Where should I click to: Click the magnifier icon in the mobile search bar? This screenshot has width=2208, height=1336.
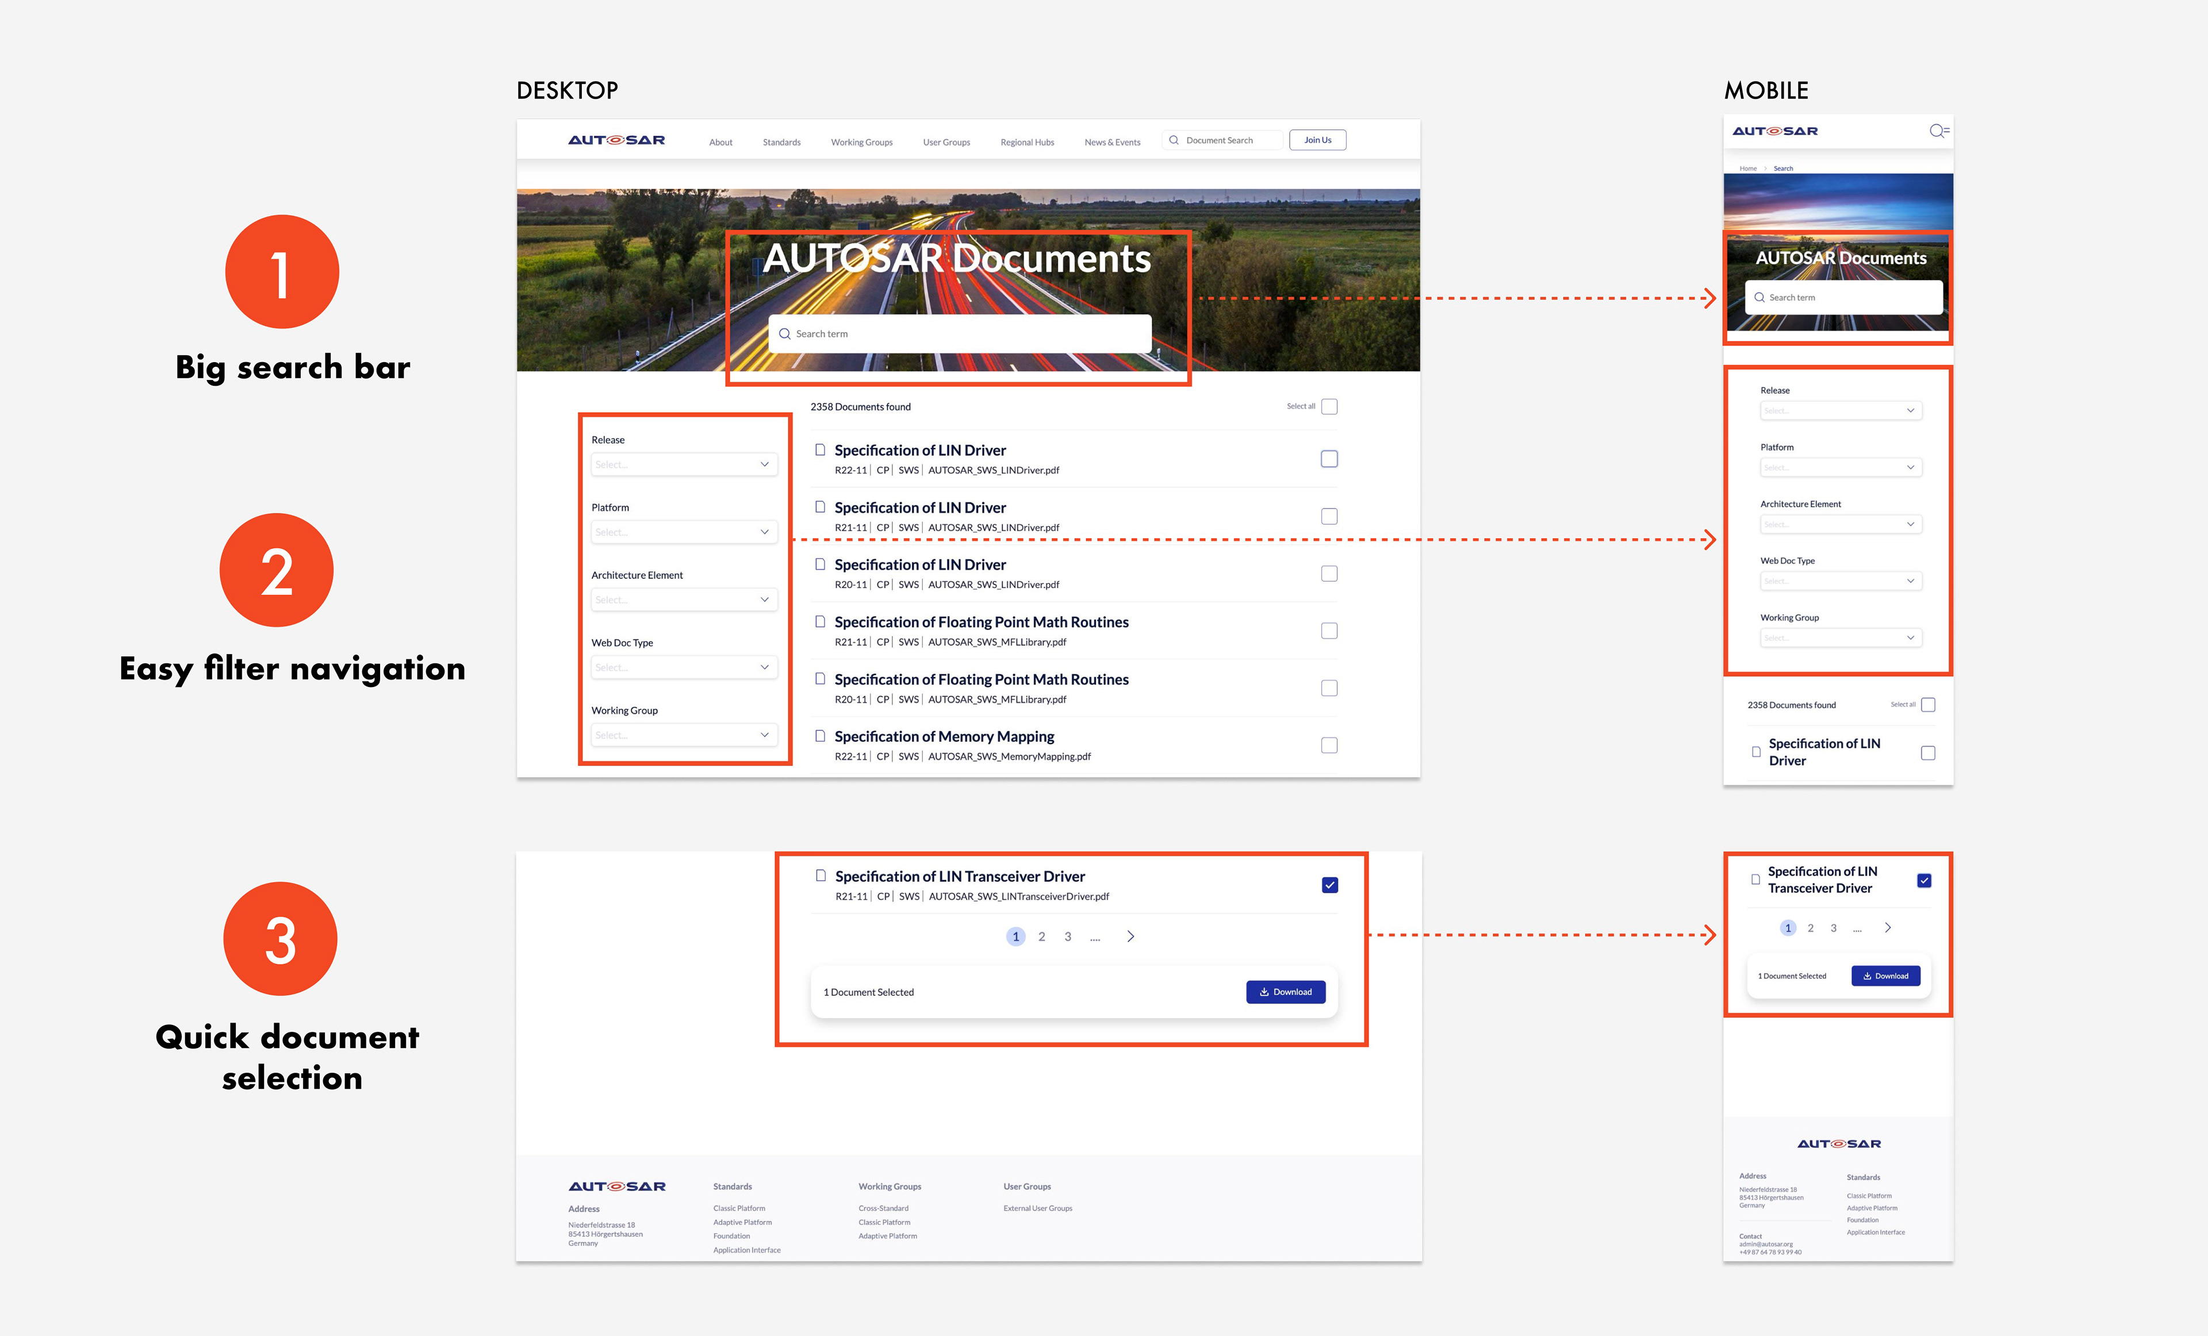(x=1759, y=297)
